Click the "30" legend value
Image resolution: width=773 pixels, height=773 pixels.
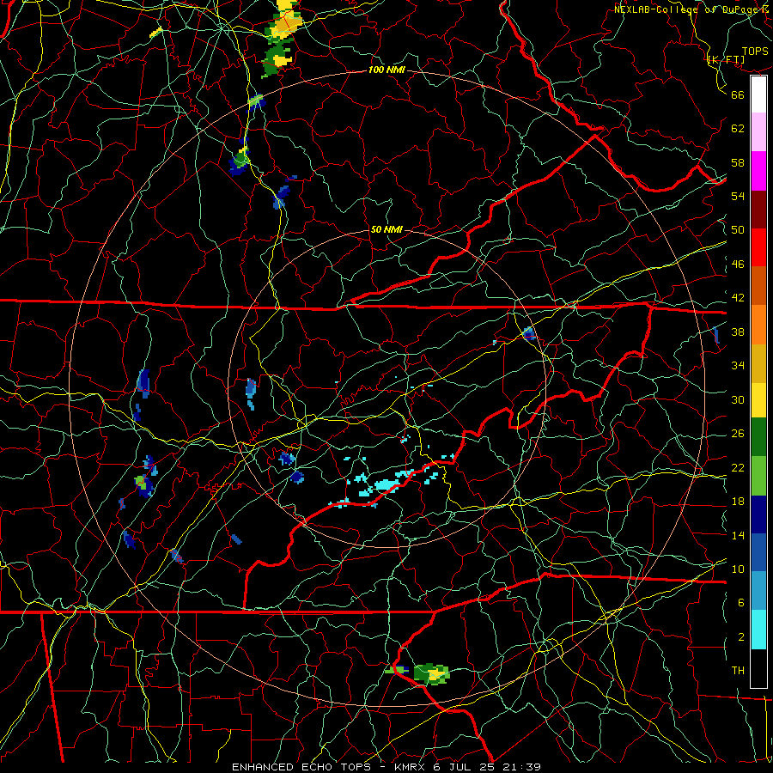738,399
